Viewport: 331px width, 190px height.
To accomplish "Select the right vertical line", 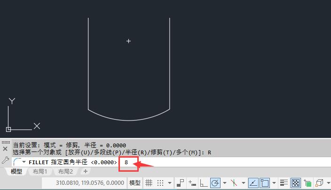I will 170,63.
